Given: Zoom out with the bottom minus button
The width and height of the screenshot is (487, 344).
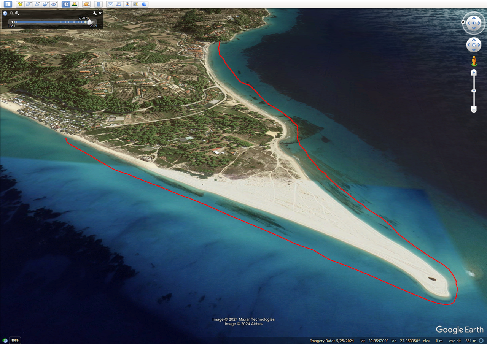Looking at the screenshot, I should coord(474,109).
